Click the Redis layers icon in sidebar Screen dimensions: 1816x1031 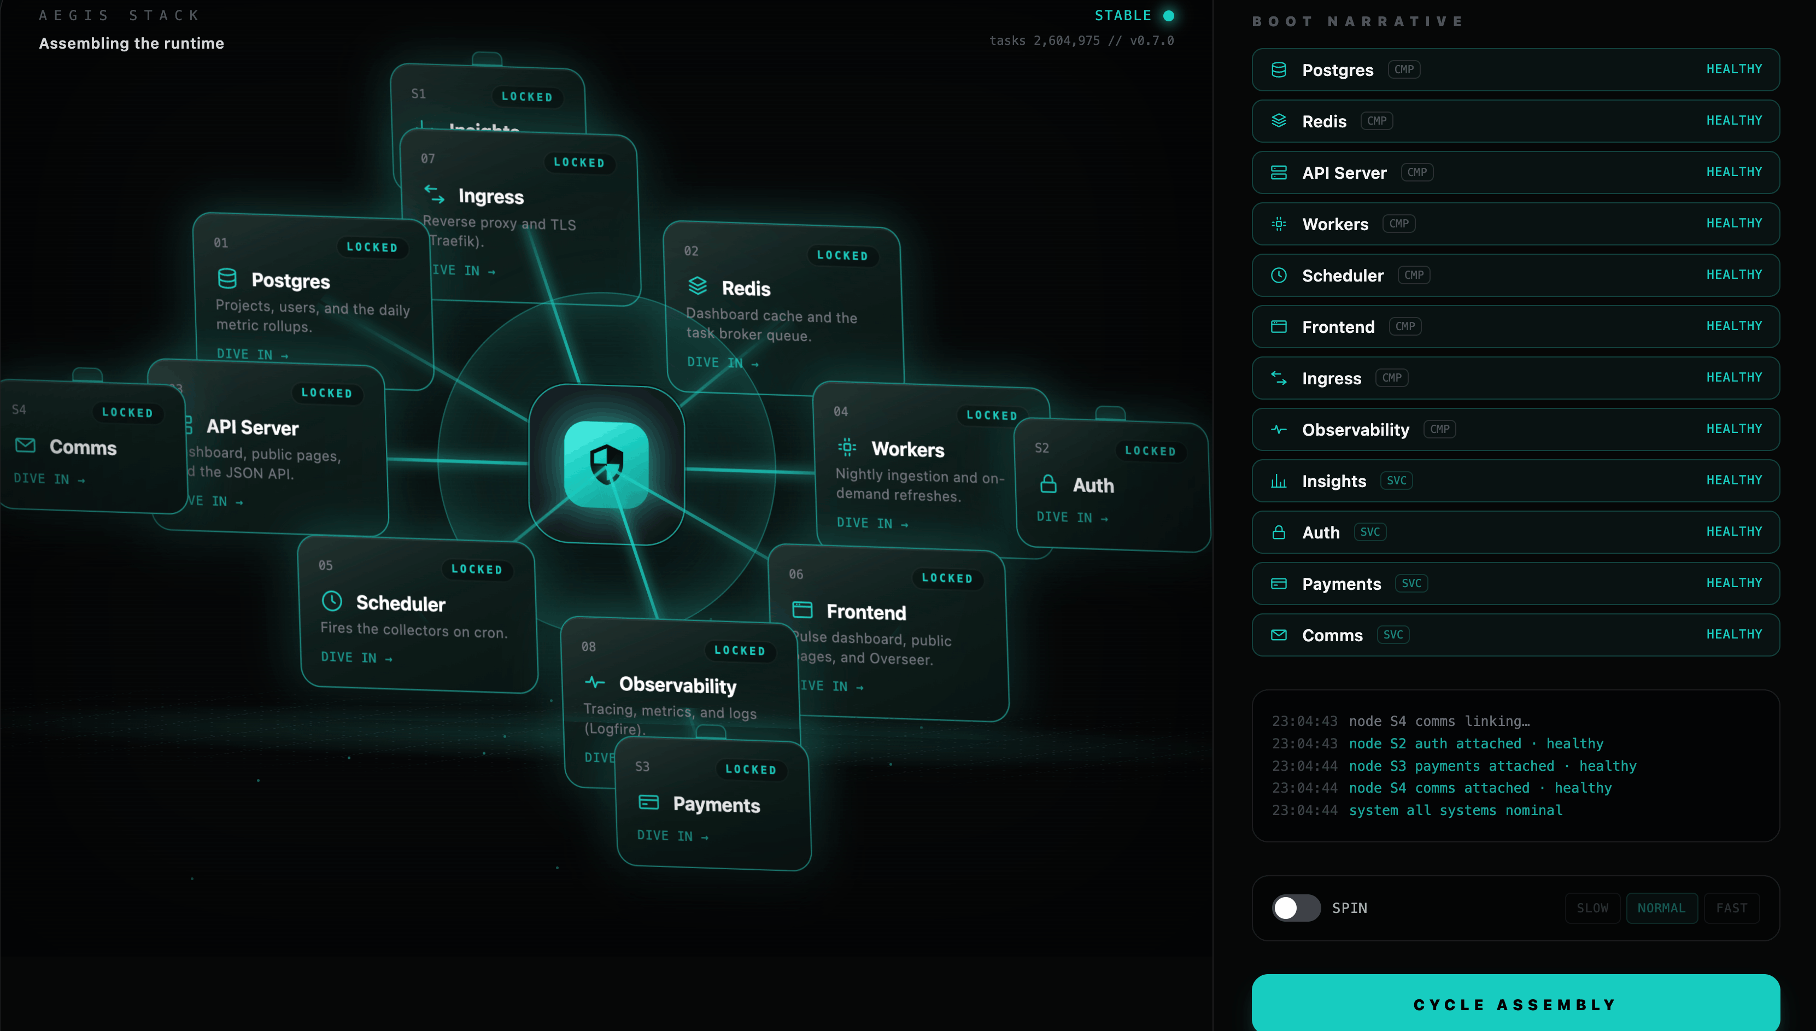(x=1279, y=121)
